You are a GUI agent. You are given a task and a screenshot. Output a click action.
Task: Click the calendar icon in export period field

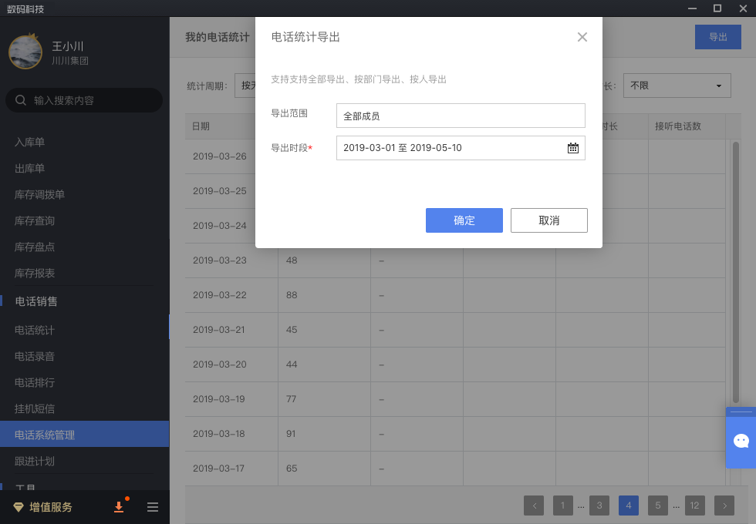coord(572,148)
